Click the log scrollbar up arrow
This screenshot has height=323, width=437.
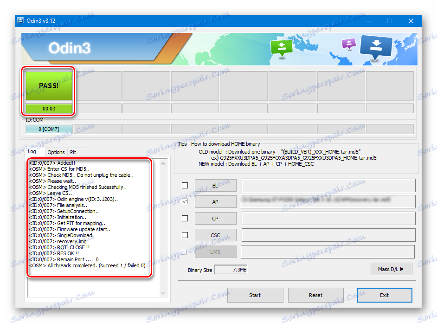coord(163,164)
